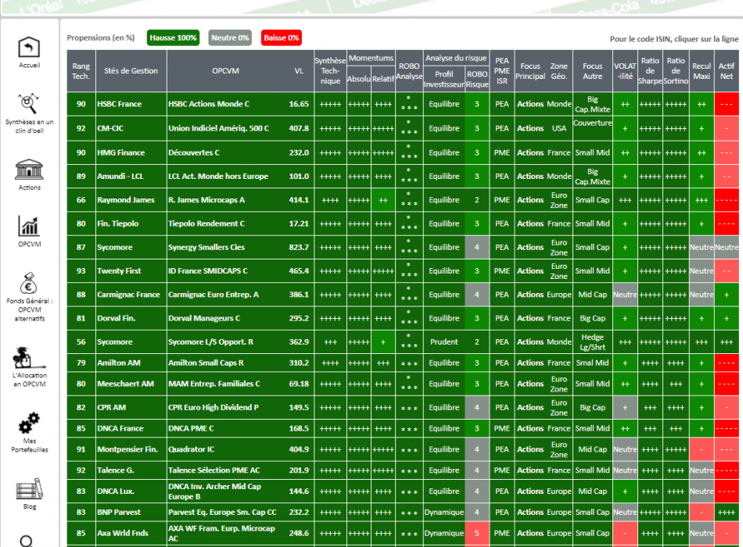Image resolution: width=743 pixels, height=547 pixels.
Task: Click the Prudent investor profile cell
Action: coord(444,342)
